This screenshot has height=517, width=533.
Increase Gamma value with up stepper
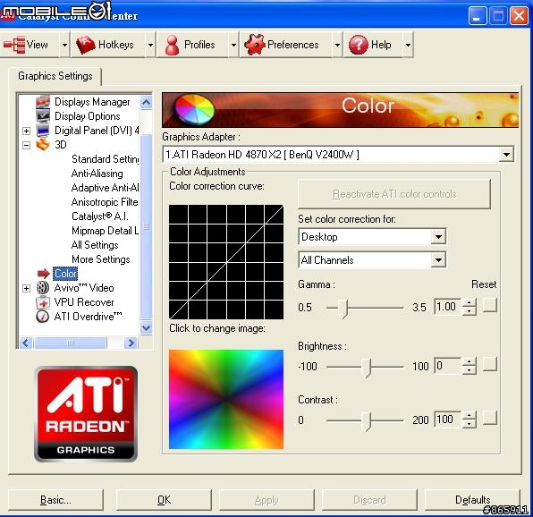470,302
